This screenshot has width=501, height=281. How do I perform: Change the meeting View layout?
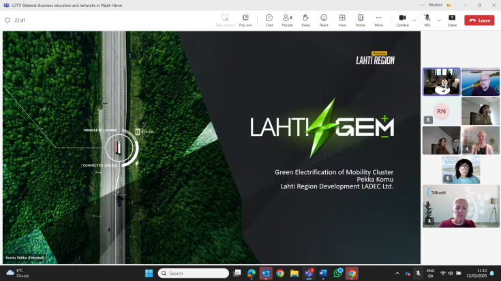(x=342, y=20)
